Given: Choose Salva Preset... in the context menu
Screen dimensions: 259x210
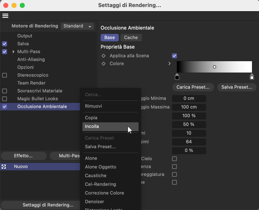Looking at the screenshot, I should pyautogui.click(x=111, y=147).
